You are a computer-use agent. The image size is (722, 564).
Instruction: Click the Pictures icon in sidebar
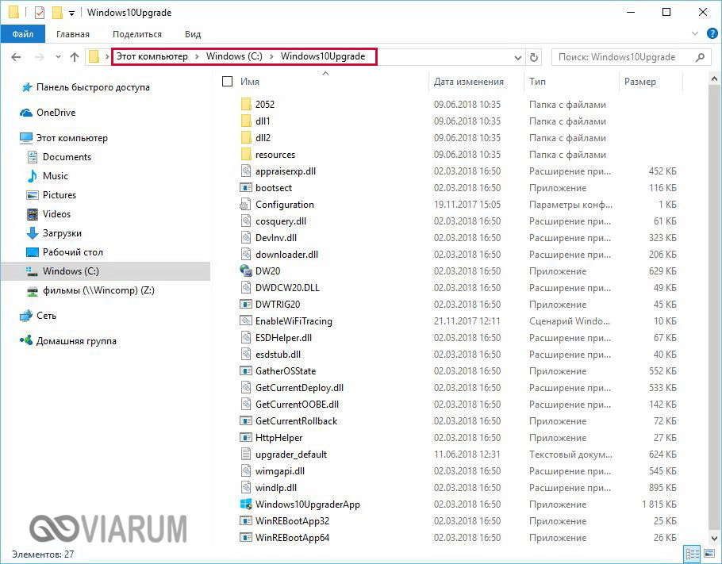tap(33, 195)
